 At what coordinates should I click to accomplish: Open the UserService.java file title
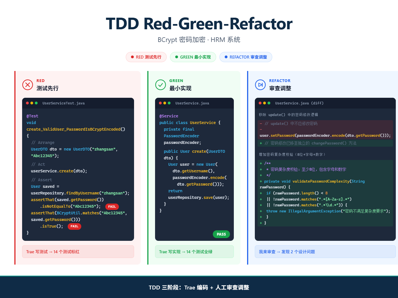pos(192,103)
